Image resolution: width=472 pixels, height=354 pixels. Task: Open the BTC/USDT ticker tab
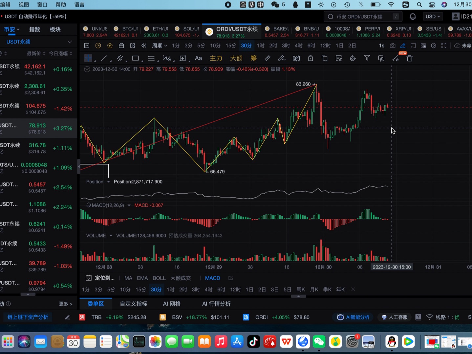point(126,31)
